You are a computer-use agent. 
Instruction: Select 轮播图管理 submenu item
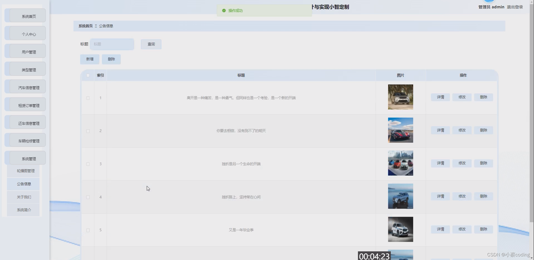(x=23, y=171)
